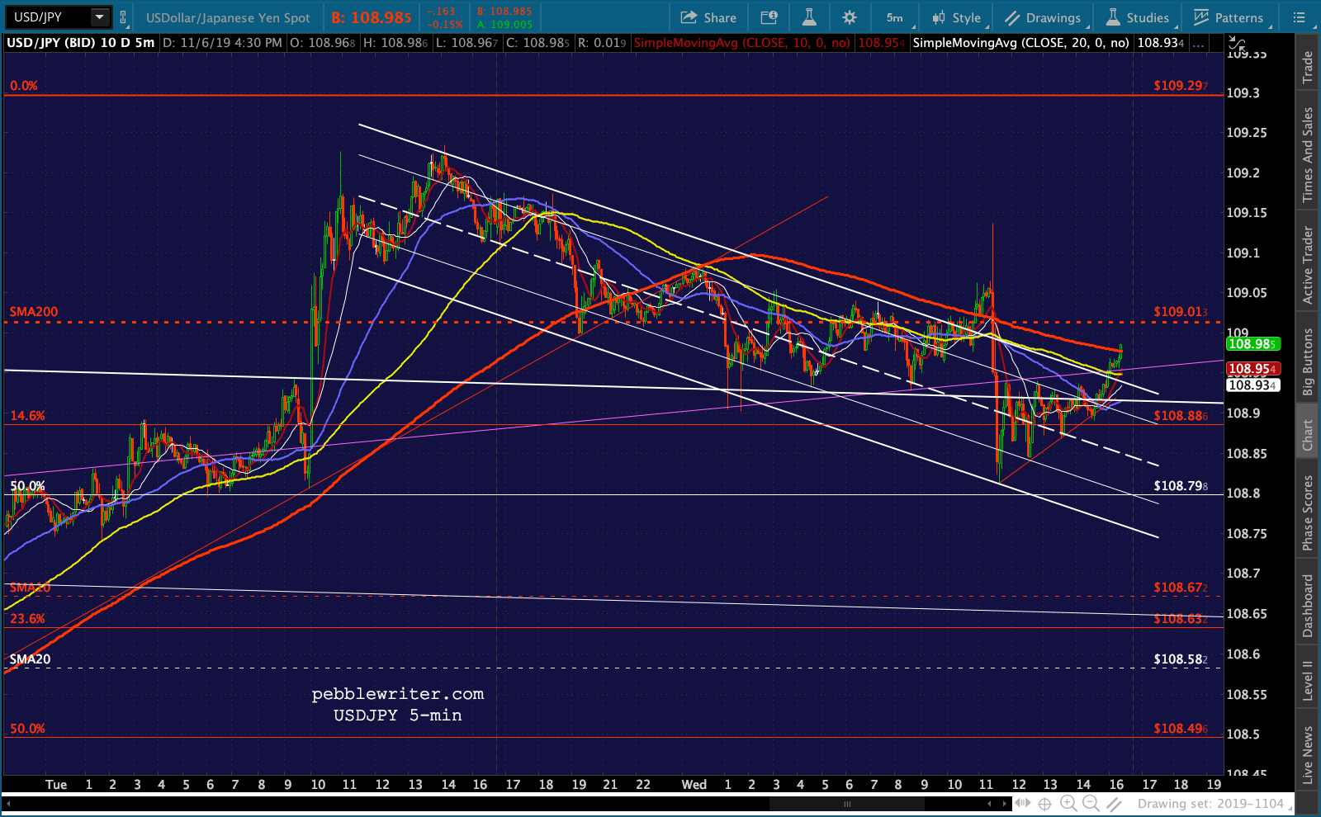Open the Style dropdown menu
Screen dimensions: 1321x817
[x=957, y=17]
